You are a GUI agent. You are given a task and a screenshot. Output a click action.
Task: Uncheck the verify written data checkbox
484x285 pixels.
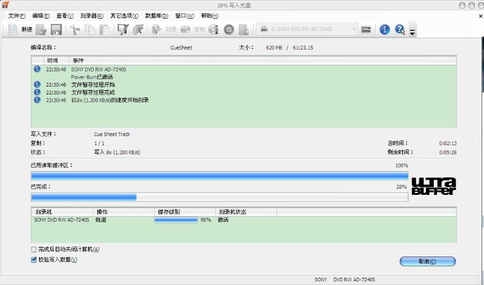tap(34, 260)
